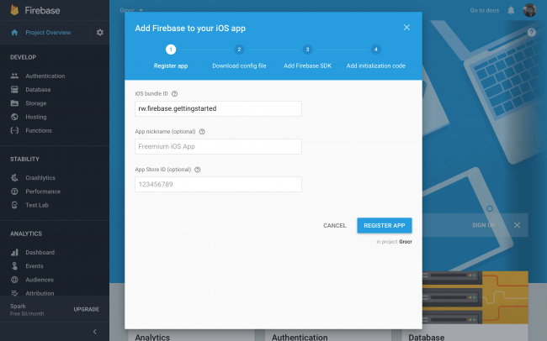This screenshot has width=547, height=341.
Task: Click Go to docs link
Action: tap(484, 10)
